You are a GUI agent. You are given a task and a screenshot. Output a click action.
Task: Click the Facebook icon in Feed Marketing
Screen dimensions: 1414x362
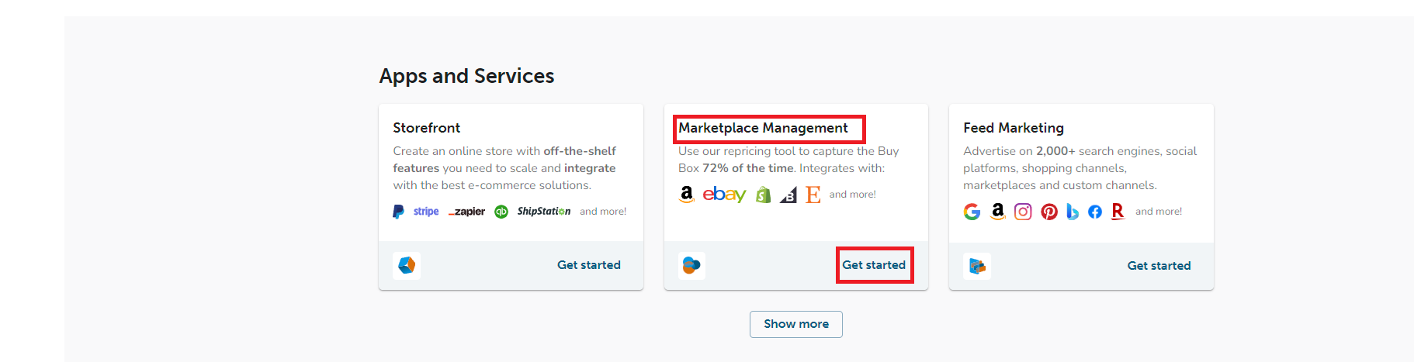[x=1095, y=212]
